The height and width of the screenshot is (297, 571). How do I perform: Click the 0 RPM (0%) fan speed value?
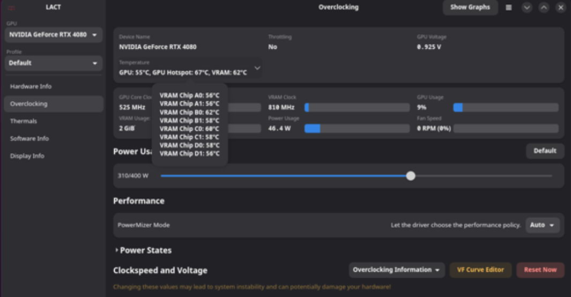(434, 129)
